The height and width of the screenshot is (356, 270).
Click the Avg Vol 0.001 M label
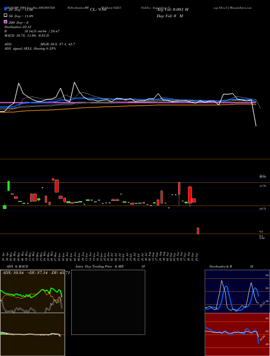click(172, 10)
